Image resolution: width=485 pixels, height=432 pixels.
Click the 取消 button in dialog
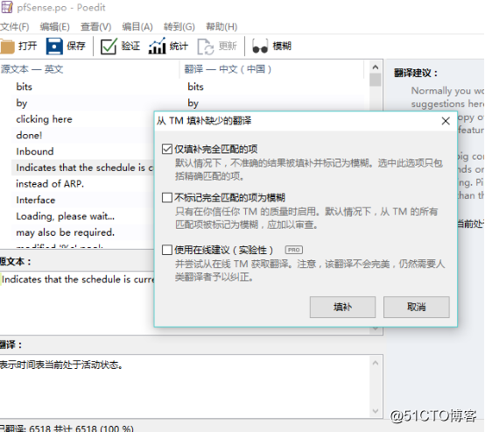[417, 307]
